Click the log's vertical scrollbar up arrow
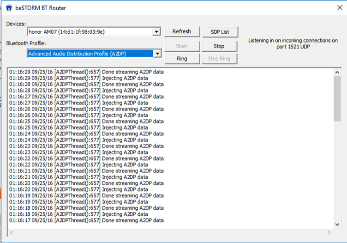 click(337, 73)
